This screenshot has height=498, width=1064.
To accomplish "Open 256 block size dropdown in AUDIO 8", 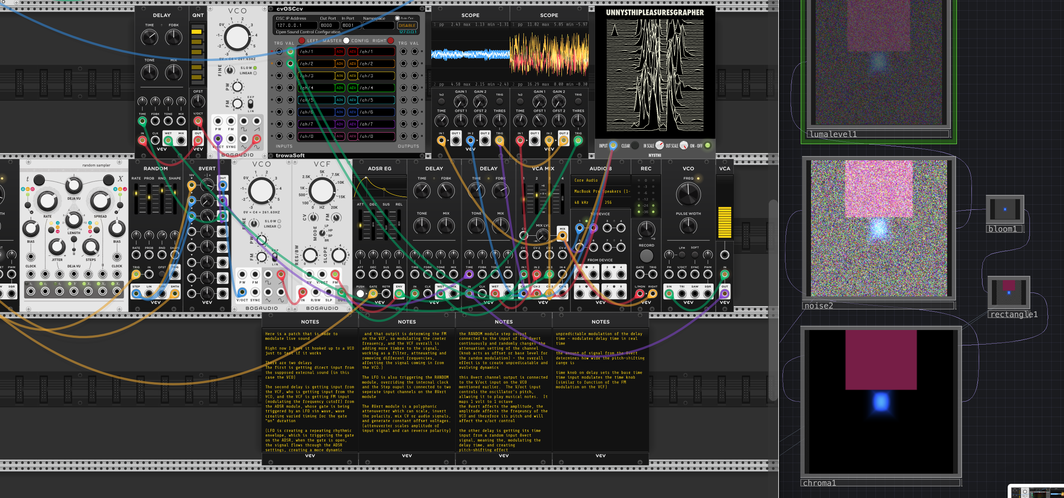I will (x=616, y=203).
